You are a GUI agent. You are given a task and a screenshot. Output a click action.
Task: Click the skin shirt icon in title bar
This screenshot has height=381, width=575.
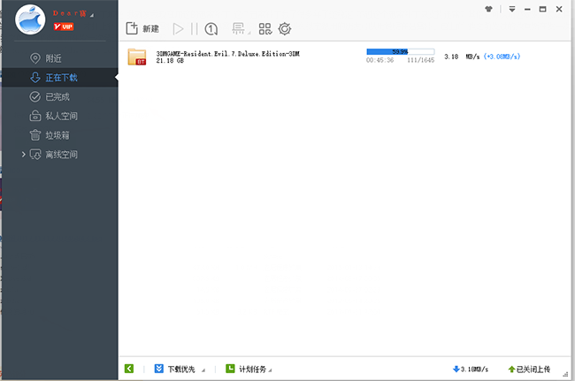tap(487, 9)
